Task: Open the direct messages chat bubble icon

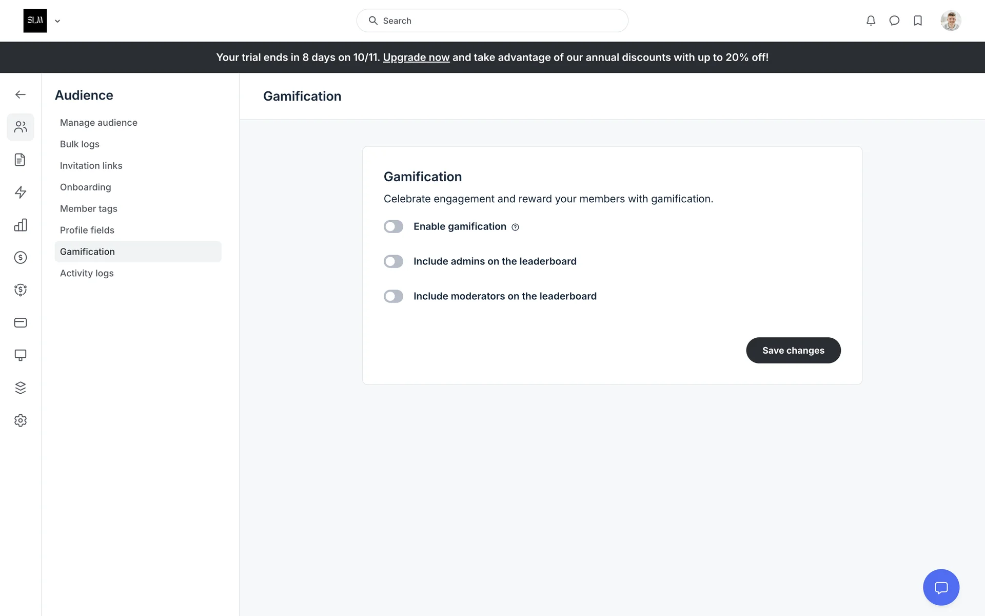Action: click(894, 21)
